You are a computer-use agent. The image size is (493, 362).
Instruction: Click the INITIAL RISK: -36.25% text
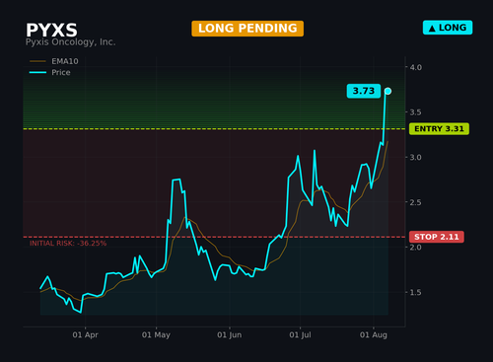tap(68, 244)
